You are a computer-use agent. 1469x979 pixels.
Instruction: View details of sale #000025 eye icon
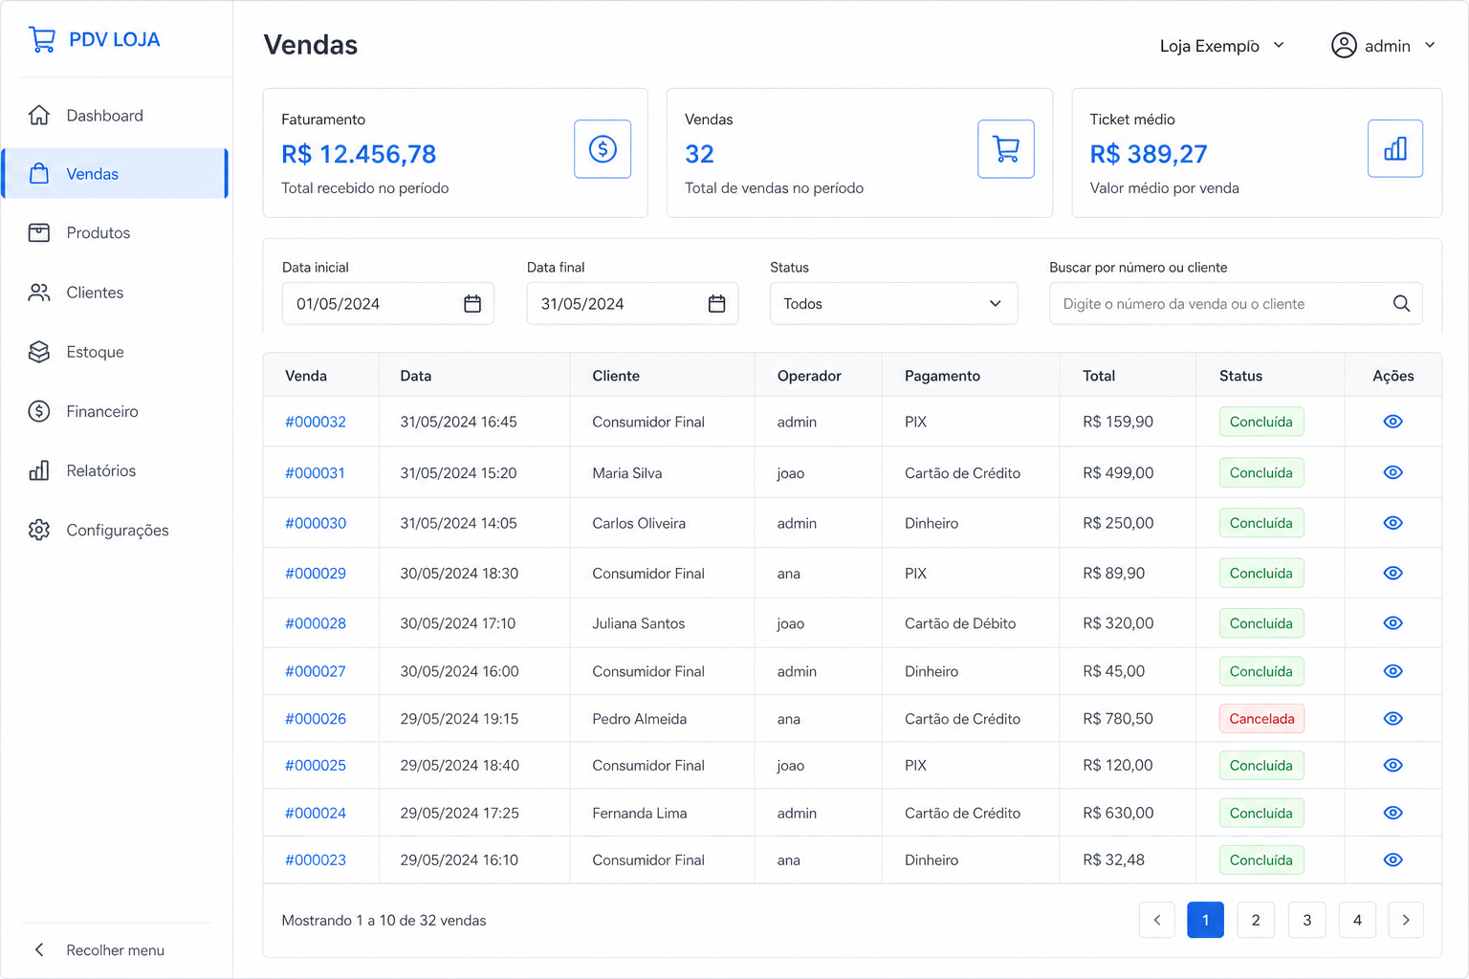pos(1393,765)
